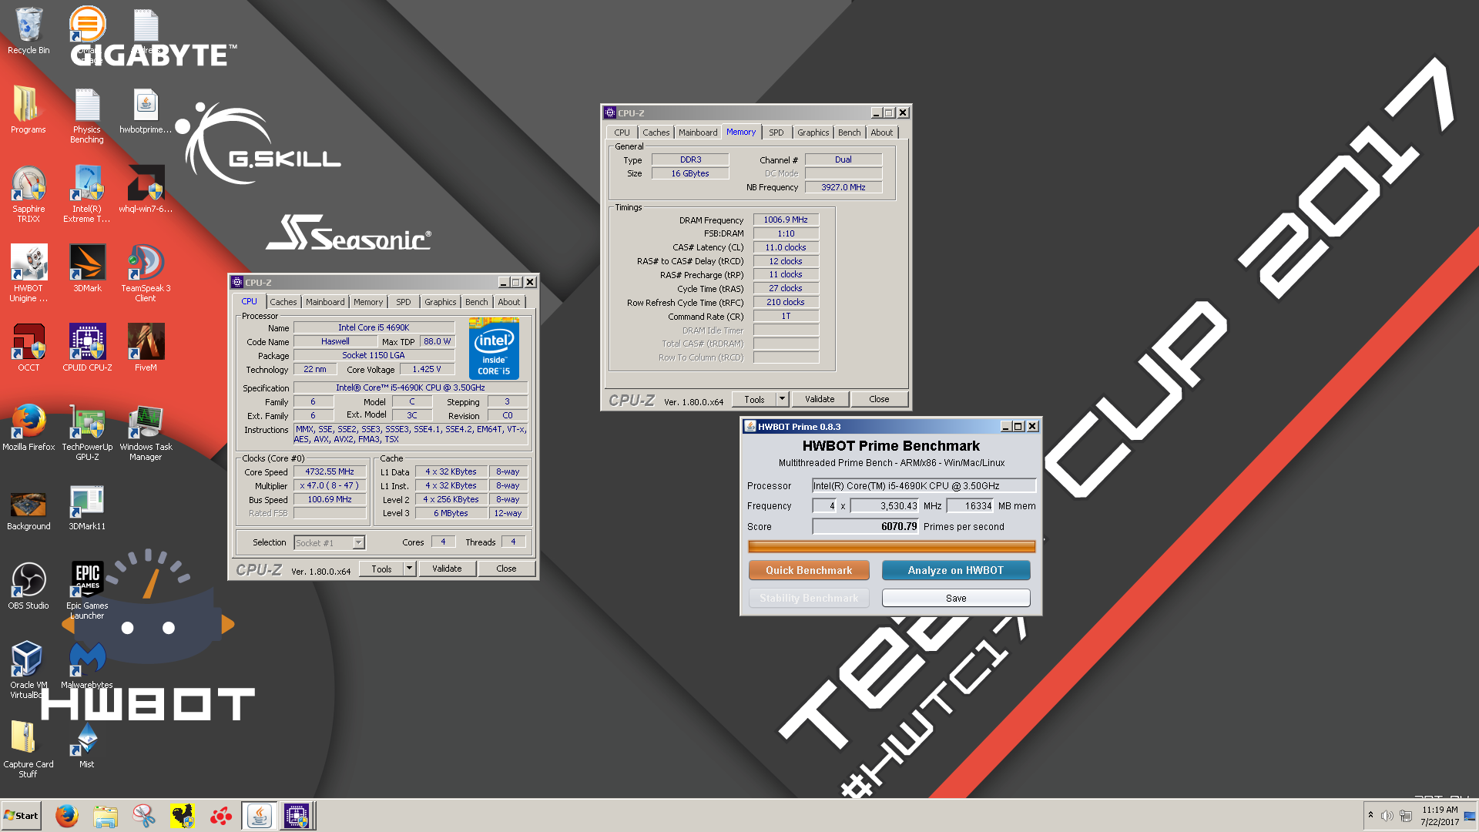The width and height of the screenshot is (1479, 832).
Task: Select About tab in Memory CPU-Z window
Action: 882,133
